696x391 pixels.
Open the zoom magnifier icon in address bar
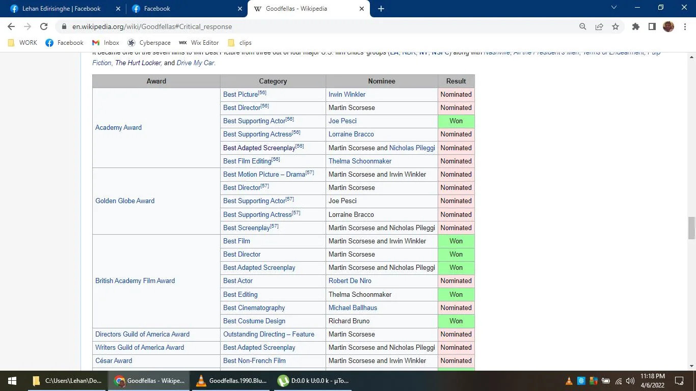[x=583, y=26]
